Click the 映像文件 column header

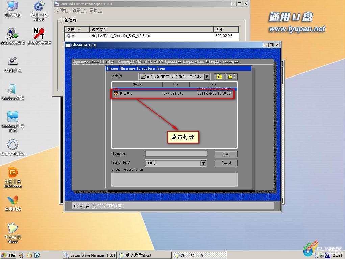pyautogui.click(x=151, y=29)
